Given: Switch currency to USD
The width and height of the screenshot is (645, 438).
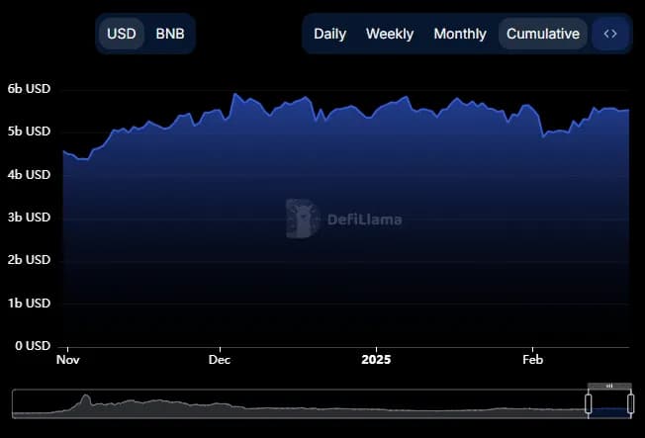Looking at the screenshot, I should [122, 34].
